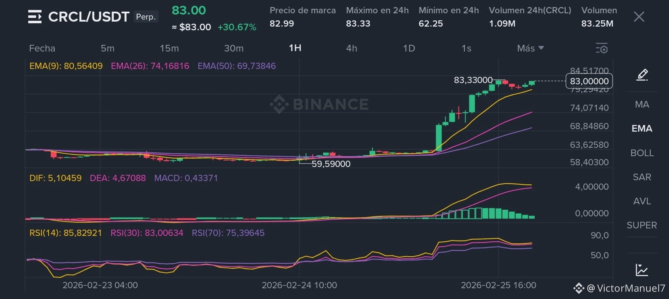Switch to the 1D timeframe
Viewport: 669px width, 299px height.
point(409,48)
